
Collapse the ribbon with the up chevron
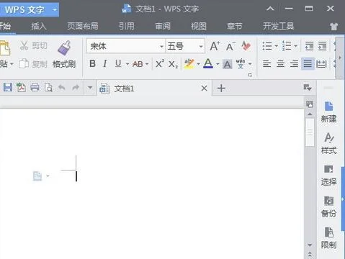pyautogui.click(x=270, y=9)
